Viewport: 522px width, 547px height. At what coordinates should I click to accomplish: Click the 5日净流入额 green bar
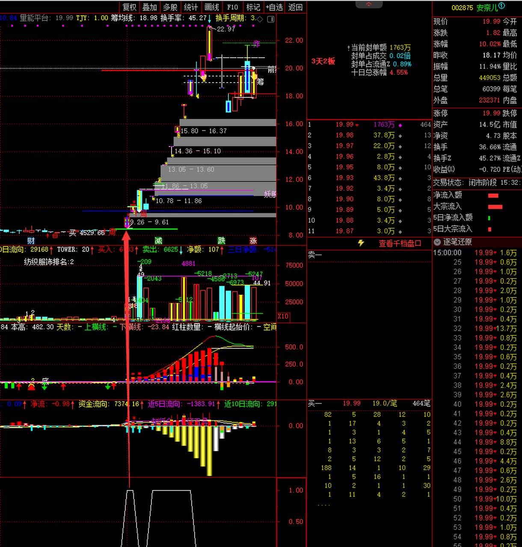pos(489,218)
